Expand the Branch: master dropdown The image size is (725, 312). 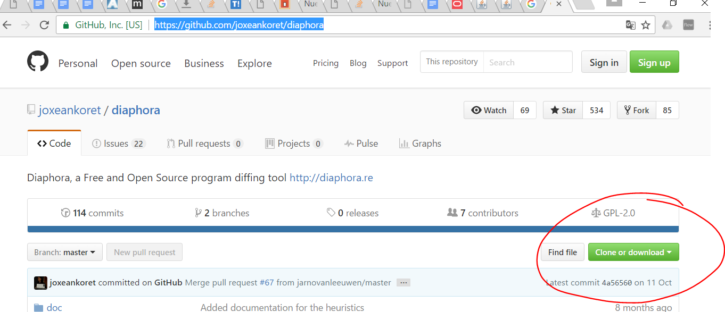click(x=64, y=252)
